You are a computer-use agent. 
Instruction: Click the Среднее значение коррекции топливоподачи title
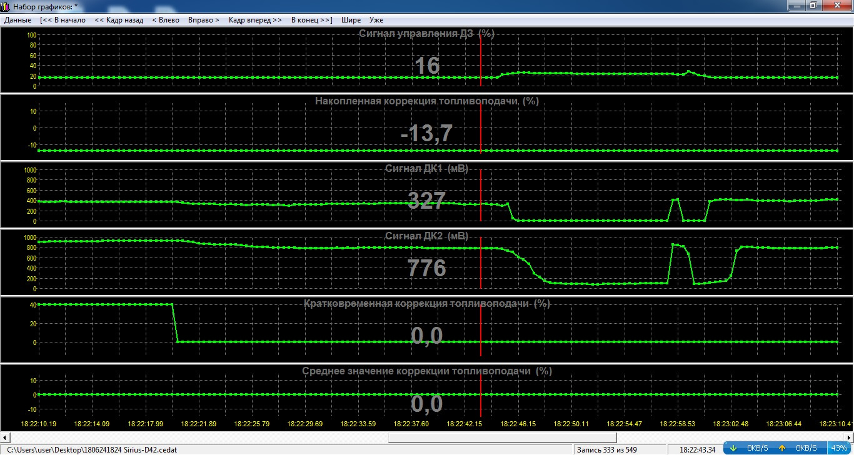(x=427, y=371)
